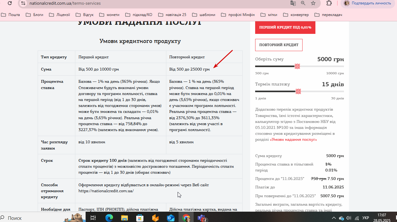The height and width of the screenshot is (222, 397).
Task: Click the від 5 хвилин cell
Action: coord(204,145)
